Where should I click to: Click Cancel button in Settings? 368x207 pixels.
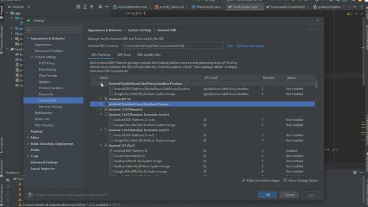(289, 195)
